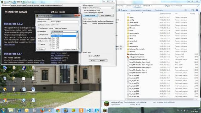Sort Explorer list by 'Дата изменения' column

tap(165, 13)
